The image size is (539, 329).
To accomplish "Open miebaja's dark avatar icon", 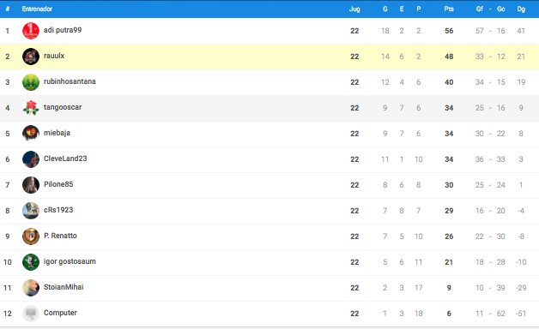I will click(x=31, y=134).
